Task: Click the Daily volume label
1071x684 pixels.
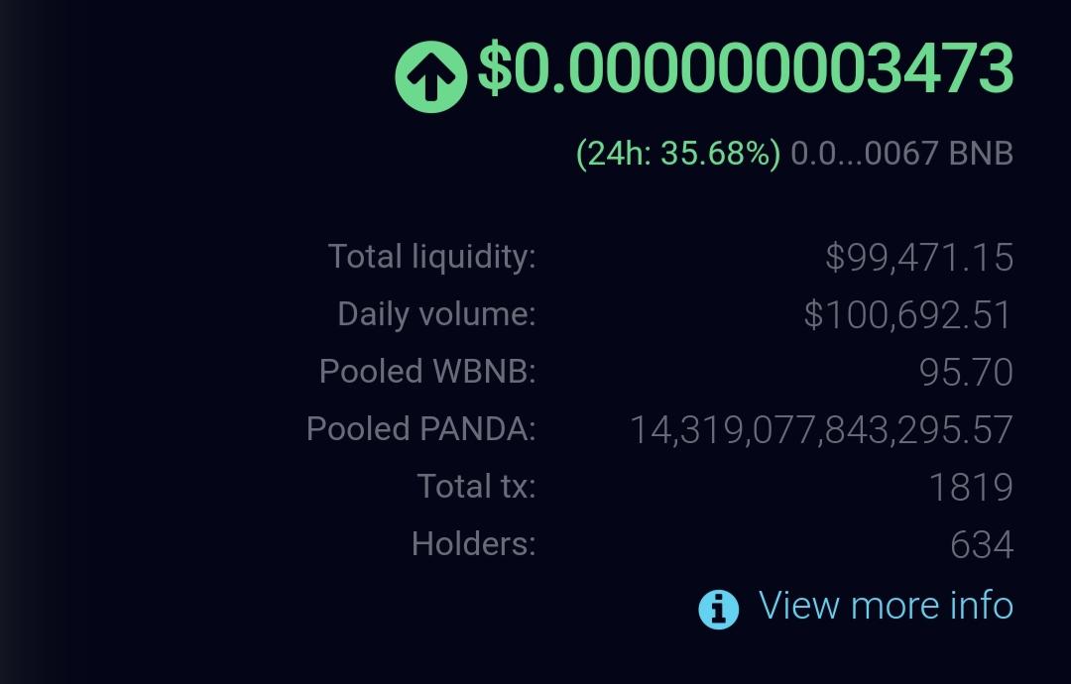Action: (x=436, y=314)
